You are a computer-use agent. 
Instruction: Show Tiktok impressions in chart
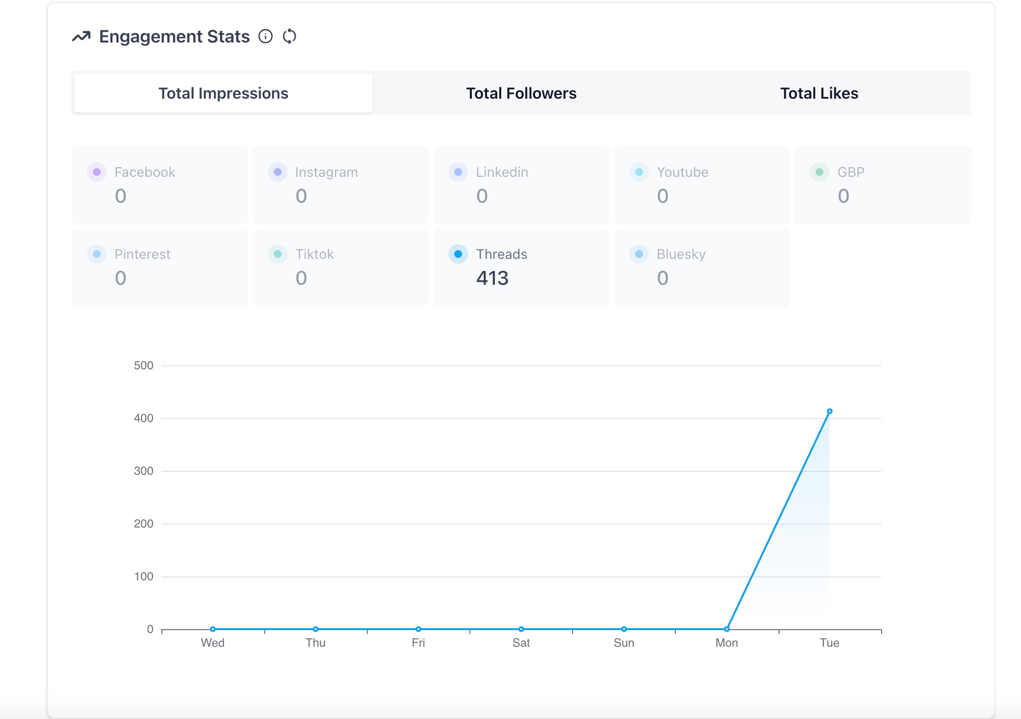[x=340, y=267]
